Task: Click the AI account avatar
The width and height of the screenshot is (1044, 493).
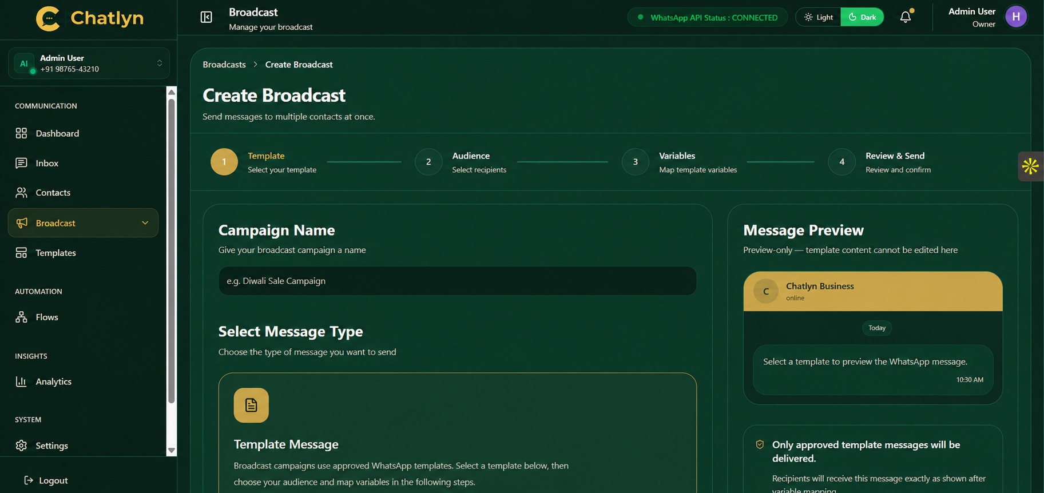Action: pyautogui.click(x=24, y=63)
